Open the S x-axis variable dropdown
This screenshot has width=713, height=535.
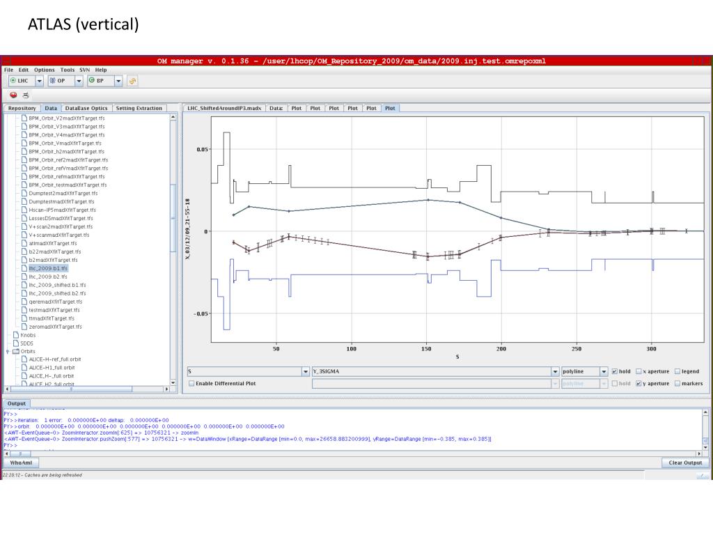(306, 372)
